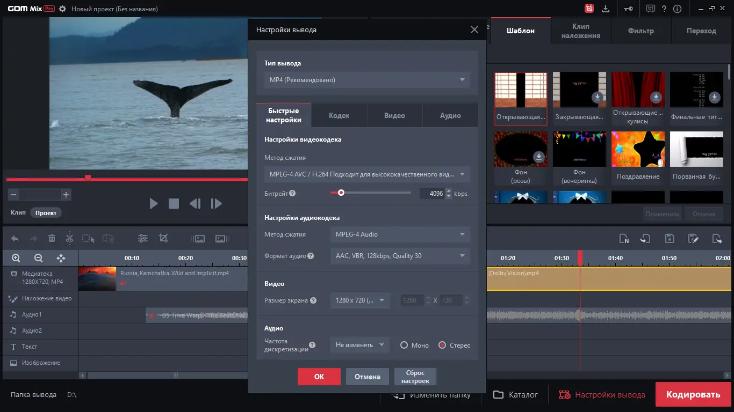Open the crop tool
734x412 pixels.
(x=164, y=238)
